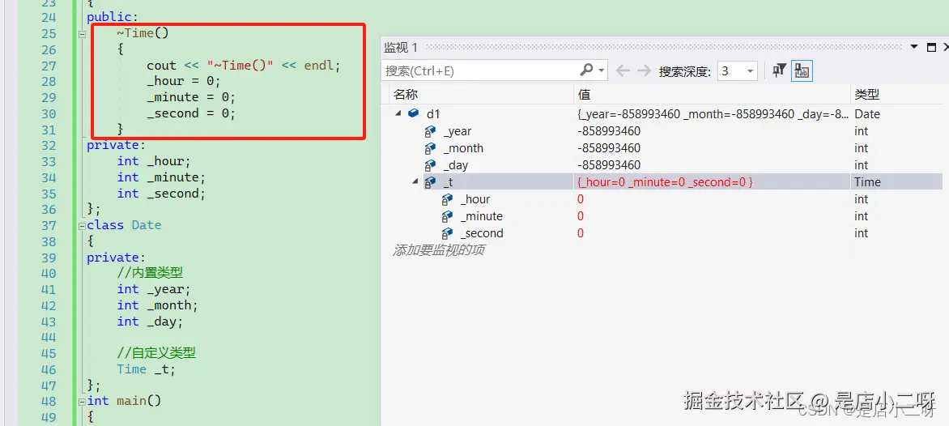Screen dimensions: 949x426
Task: Select the d1 row name
Action: coord(433,113)
